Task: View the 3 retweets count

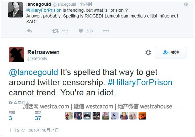Action: click(10, 118)
